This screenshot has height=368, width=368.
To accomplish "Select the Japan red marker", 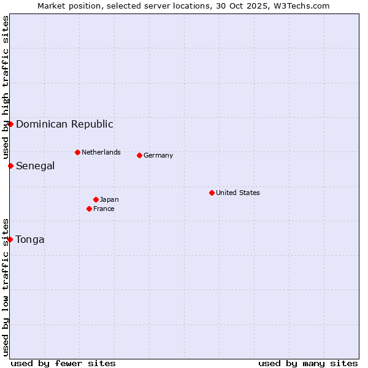I will [x=96, y=199].
